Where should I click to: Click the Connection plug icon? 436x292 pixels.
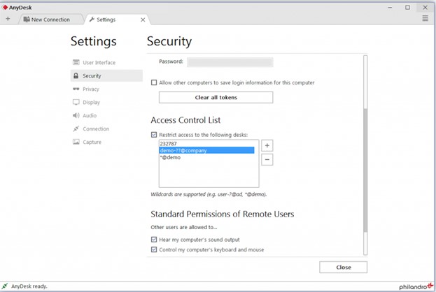[x=76, y=129]
